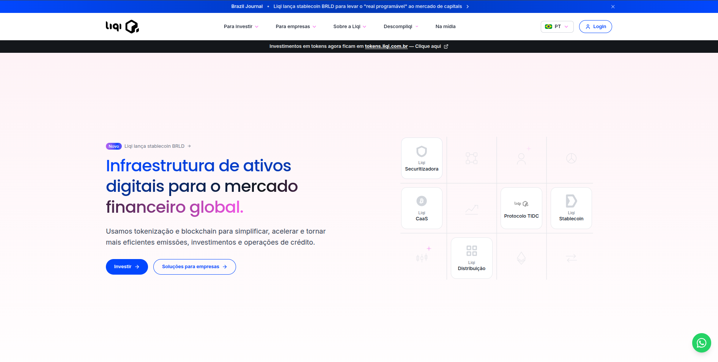Open the Liqi CaaS bitcoin tile
The height and width of the screenshot is (362, 718).
(x=422, y=208)
